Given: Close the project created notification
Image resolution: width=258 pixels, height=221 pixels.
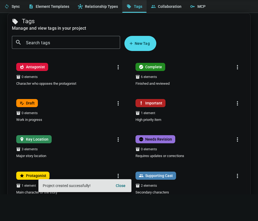Looking at the screenshot, I should pos(120,186).
